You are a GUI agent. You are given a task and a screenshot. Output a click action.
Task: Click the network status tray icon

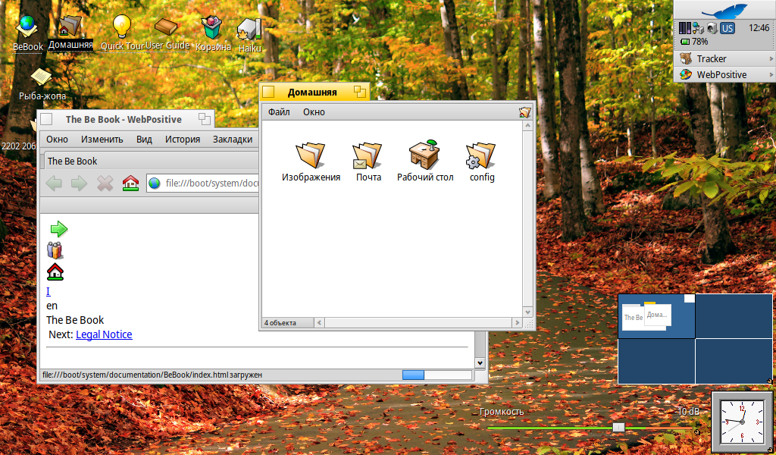pyautogui.click(x=697, y=28)
